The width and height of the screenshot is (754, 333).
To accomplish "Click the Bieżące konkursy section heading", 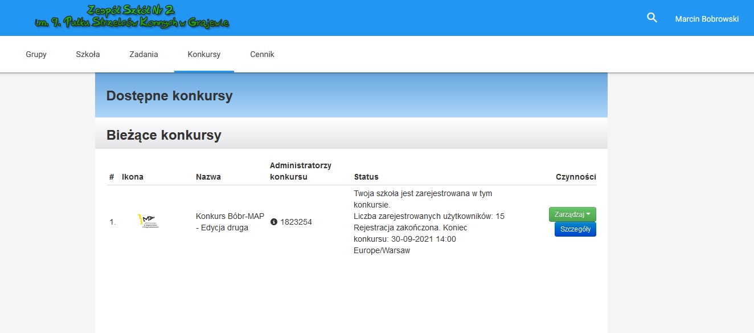I will coord(163,135).
